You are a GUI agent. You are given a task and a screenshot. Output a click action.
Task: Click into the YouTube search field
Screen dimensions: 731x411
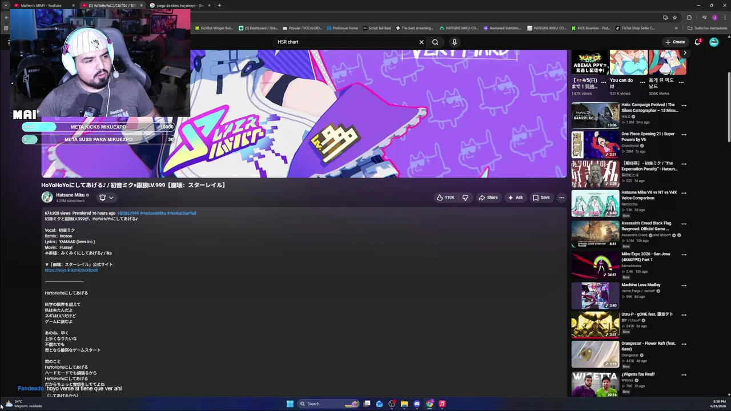[346, 42]
